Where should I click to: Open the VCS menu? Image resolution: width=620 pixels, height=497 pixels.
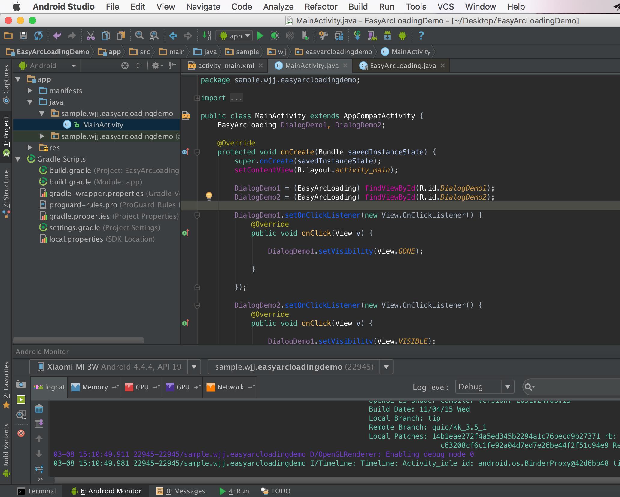click(445, 7)
